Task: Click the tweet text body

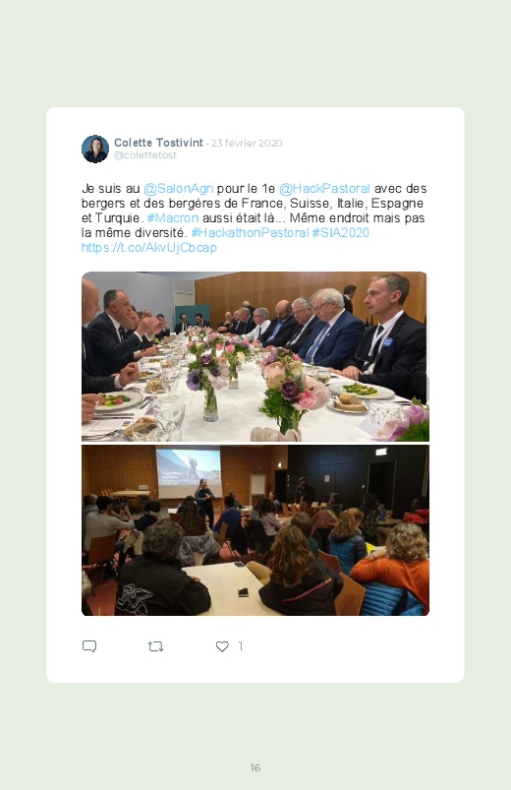Action: 255,218
